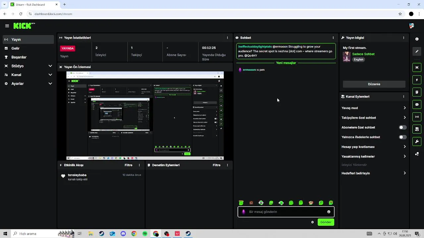Insert the crying green emote at far right
The height and width of the screenshot is (238, 424).
coord(331,203)
